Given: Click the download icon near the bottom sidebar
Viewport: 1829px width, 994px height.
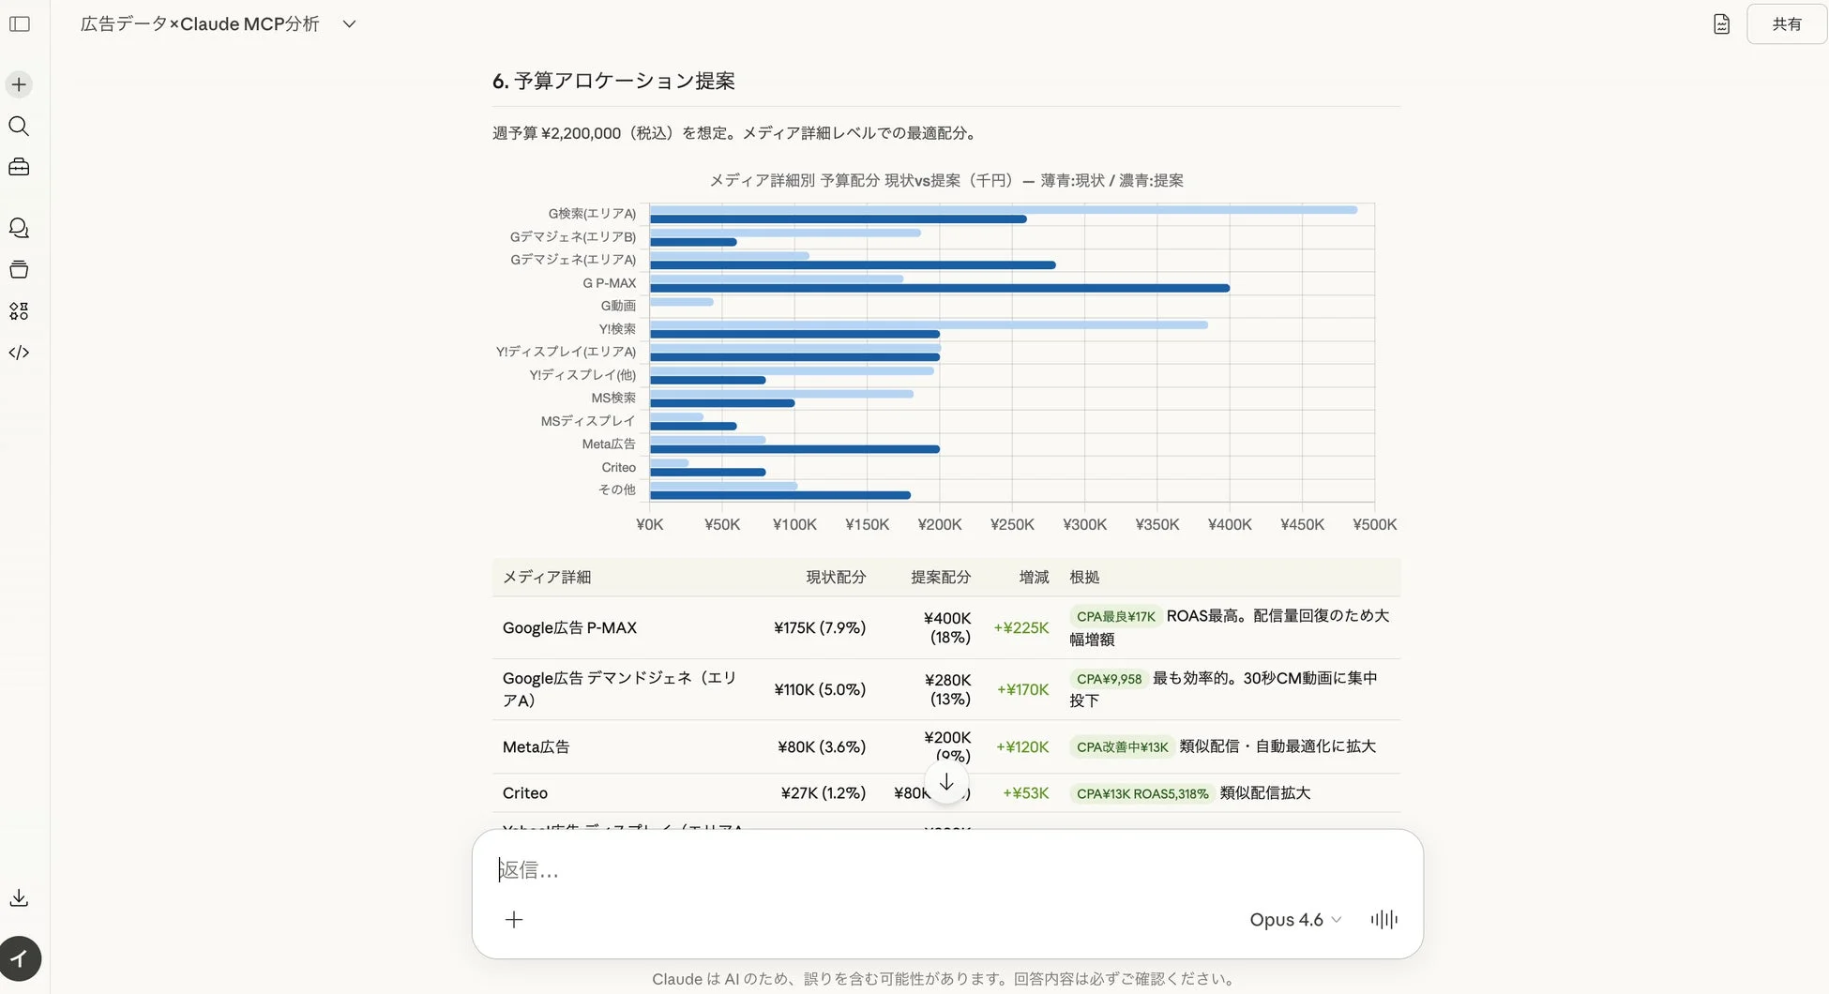Looking at the screenshot, I should tap(19, 896).
